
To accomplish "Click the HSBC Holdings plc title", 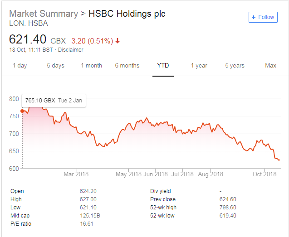I will [x=127, y=14].
